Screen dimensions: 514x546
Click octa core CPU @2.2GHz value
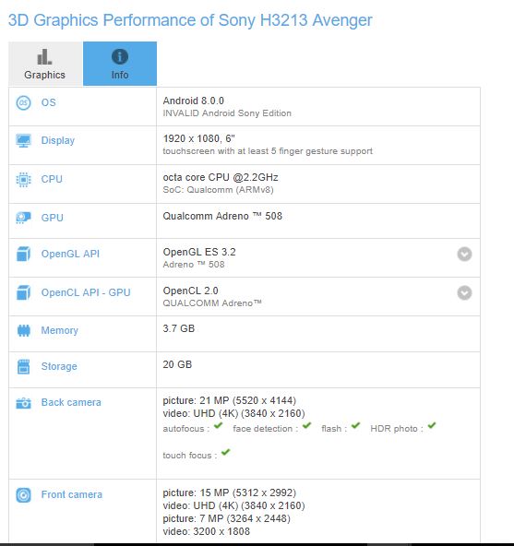(x=221, y=178)
